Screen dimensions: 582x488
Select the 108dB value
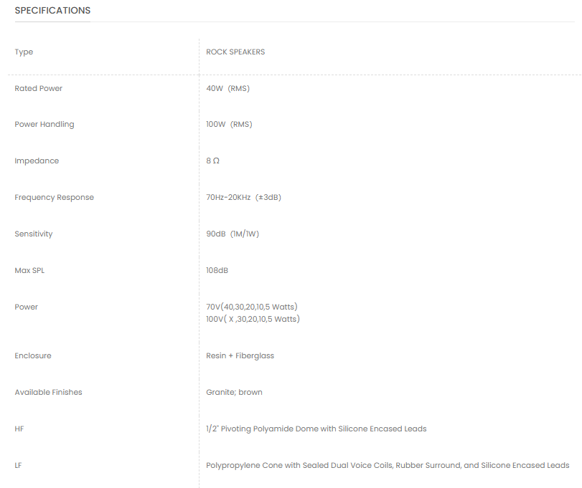(x=217, y=270)
